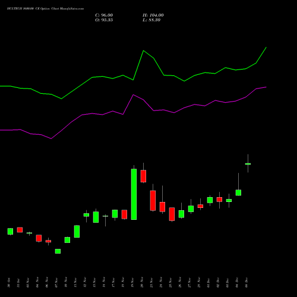Click the '24 Nov' date label
The image size is (297, 297).
(x=161, y=283)
